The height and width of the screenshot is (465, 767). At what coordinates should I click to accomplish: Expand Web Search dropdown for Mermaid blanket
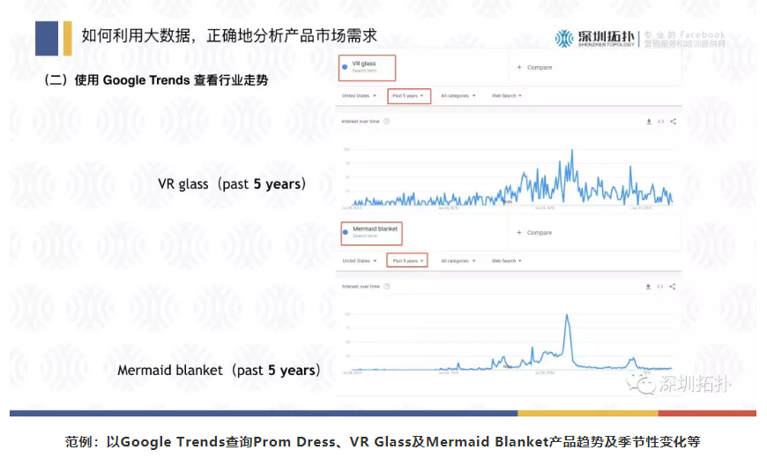pos(507,260)
